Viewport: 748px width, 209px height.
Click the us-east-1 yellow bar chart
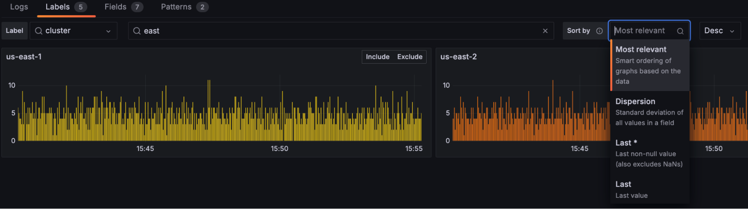coord(220,116)
